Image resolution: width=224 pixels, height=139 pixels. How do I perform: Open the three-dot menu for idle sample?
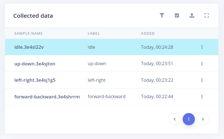(x=202, y=47)
